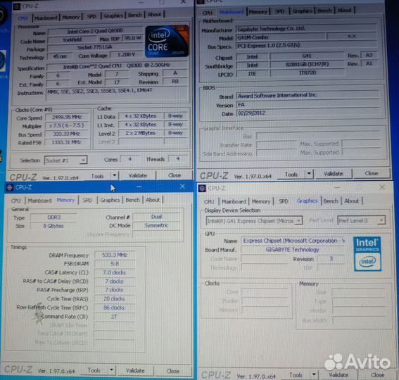Choose Bench tab in GPU info window
The image size is (399, 380).
click(331, 201)
